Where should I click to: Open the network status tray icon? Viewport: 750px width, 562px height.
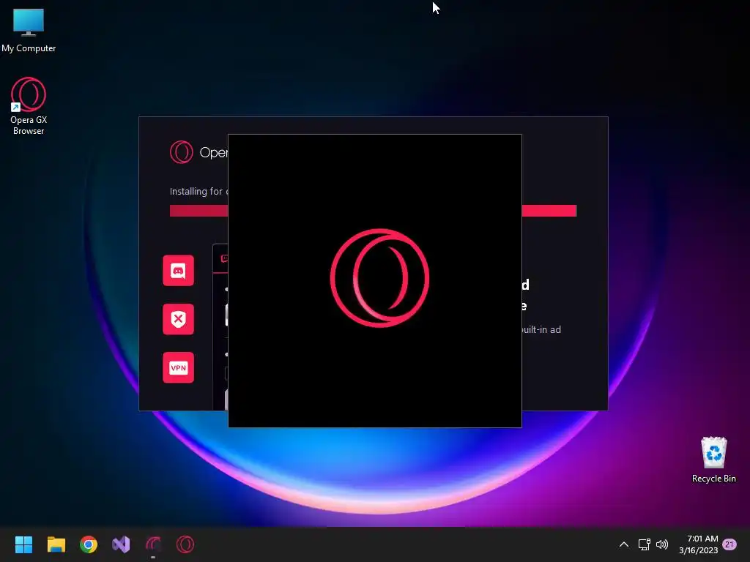pos(644,544)
